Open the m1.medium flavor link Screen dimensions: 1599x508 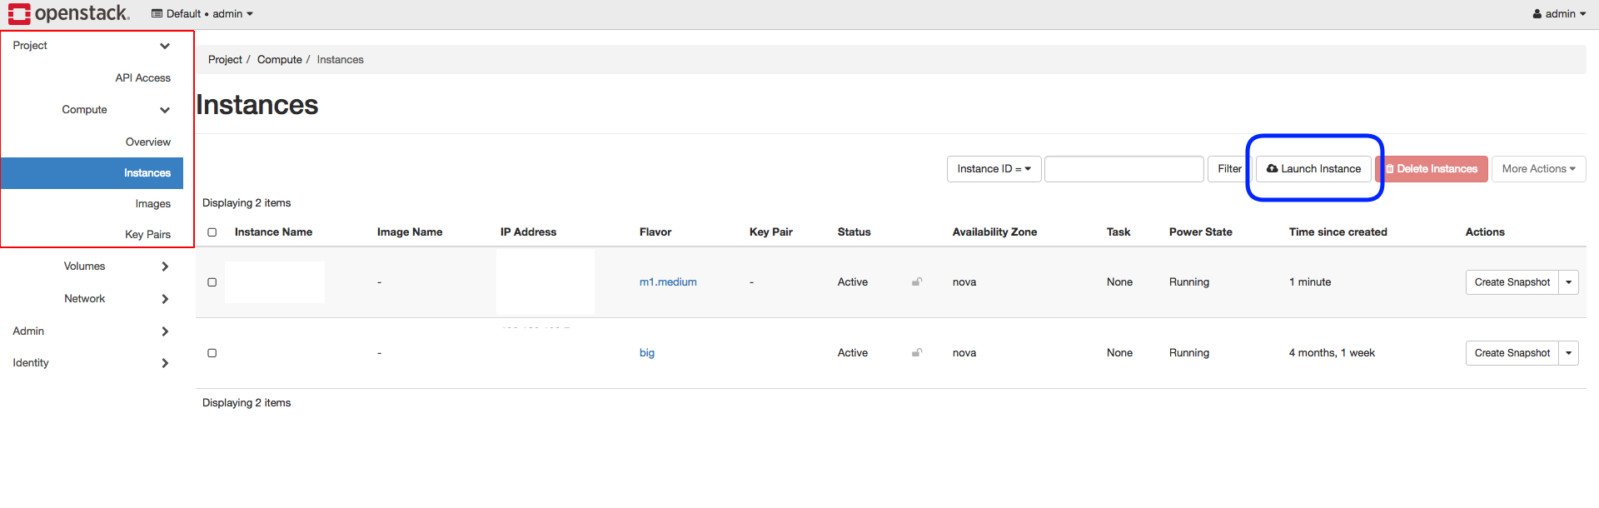(668, 282)
